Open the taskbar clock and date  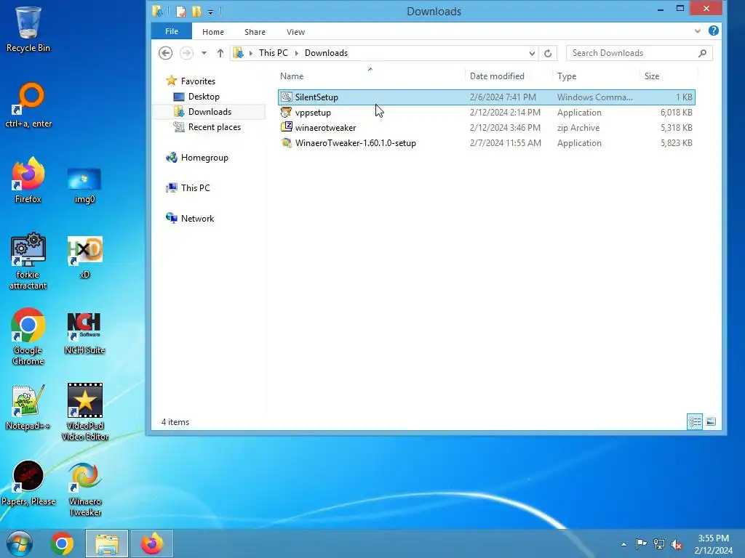713,544
